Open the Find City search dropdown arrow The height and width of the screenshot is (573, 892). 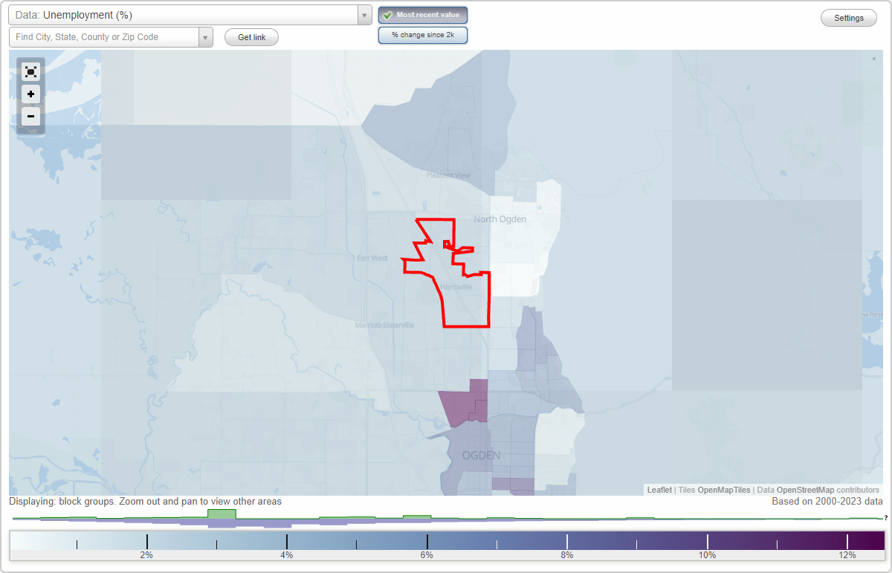point(206,36)
